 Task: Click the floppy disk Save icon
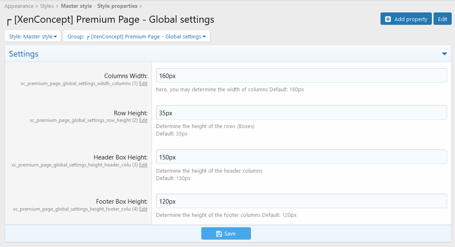click(x=219, y=234)
